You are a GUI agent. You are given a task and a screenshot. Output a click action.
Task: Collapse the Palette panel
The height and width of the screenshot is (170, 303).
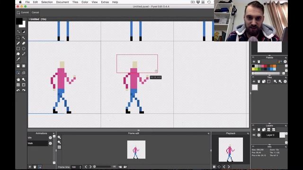click(x=253, y=57)
